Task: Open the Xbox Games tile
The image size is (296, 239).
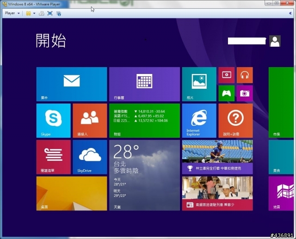Action: point(227,93)
